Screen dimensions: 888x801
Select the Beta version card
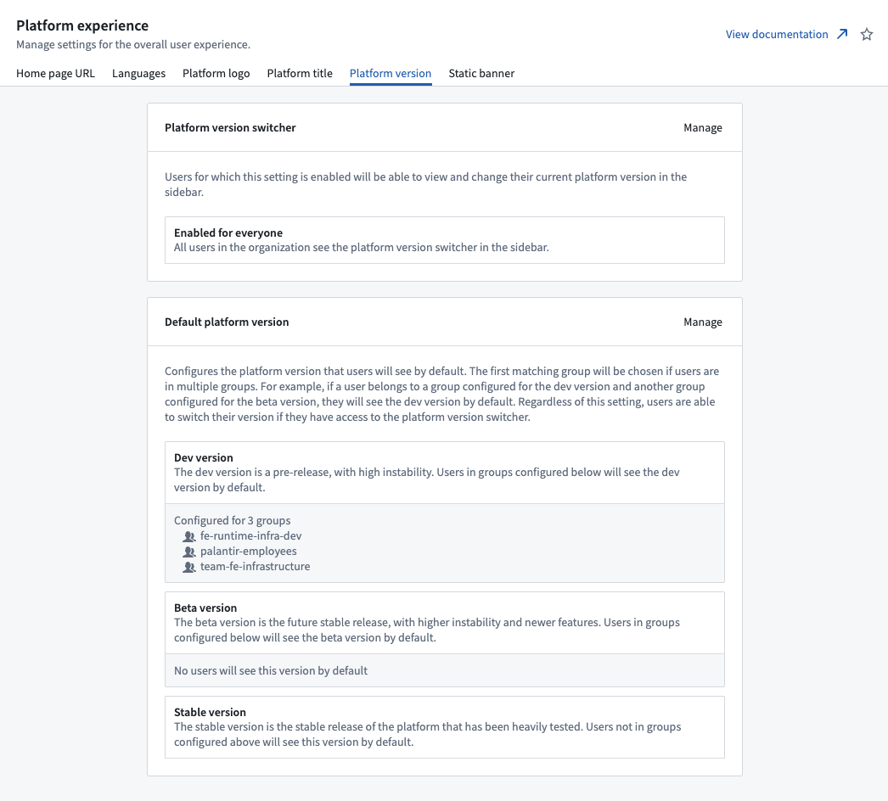point(444,622)
